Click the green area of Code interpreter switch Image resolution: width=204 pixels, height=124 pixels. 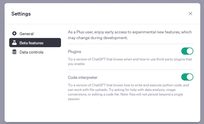pos(184,77)
